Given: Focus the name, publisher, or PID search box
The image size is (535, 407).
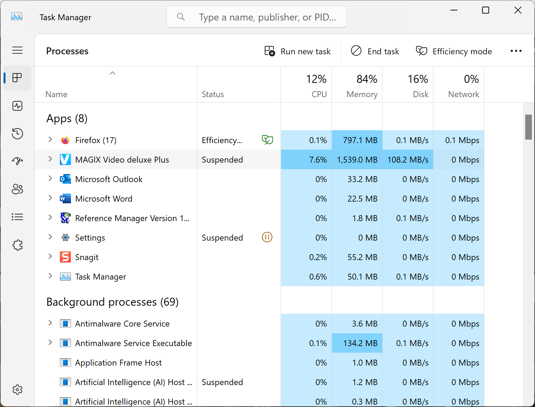Looking at the screenshot, I should point(257,17).
